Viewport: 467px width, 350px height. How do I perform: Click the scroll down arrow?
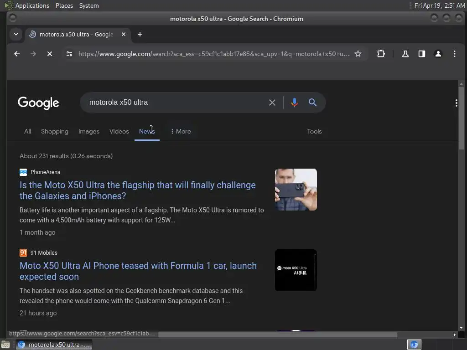(x=462, y=328)
